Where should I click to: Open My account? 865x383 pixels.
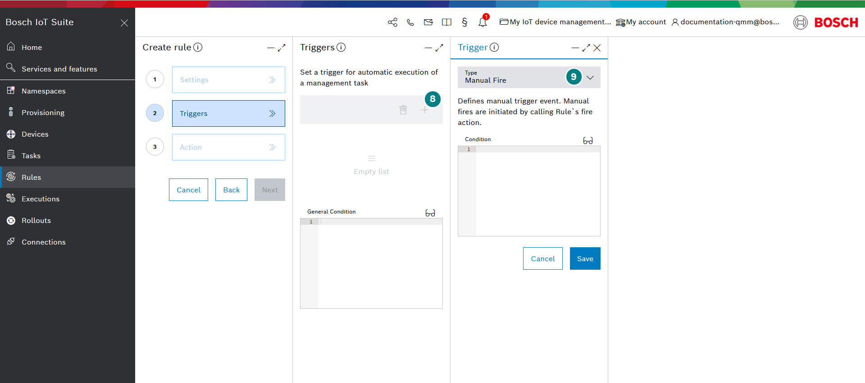(x=641, y=22)
